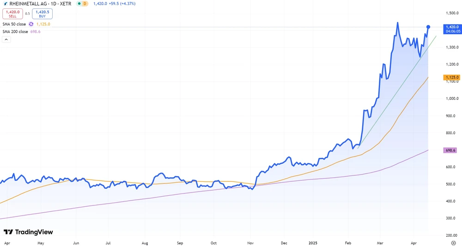Click the Oct time axis label

pyautogui.click(x=213, y=243)
